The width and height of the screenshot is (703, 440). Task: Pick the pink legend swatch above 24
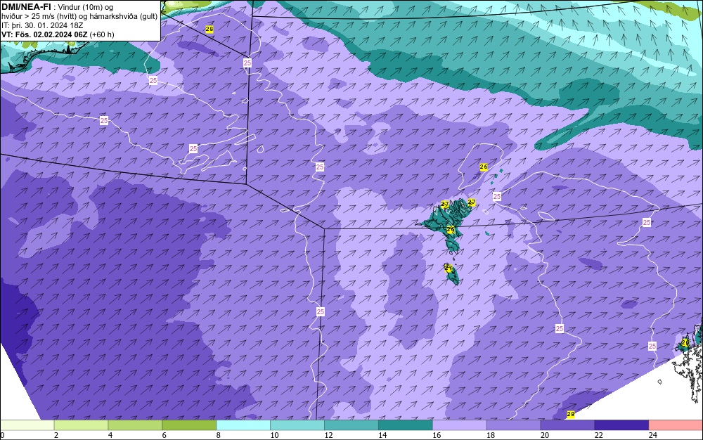(x=676, y=425)
